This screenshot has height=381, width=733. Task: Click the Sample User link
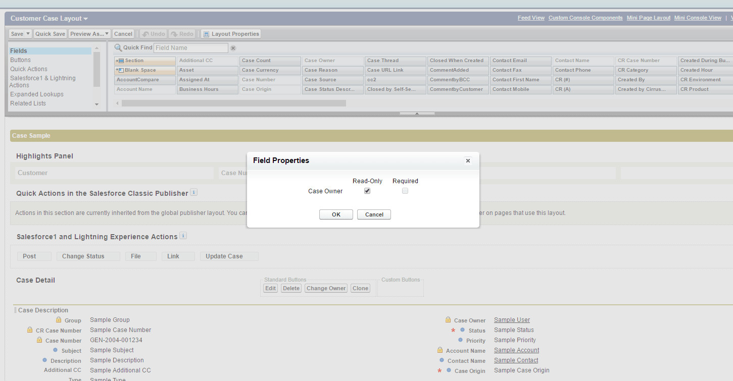pyautogui.click(x=512, y=320)
